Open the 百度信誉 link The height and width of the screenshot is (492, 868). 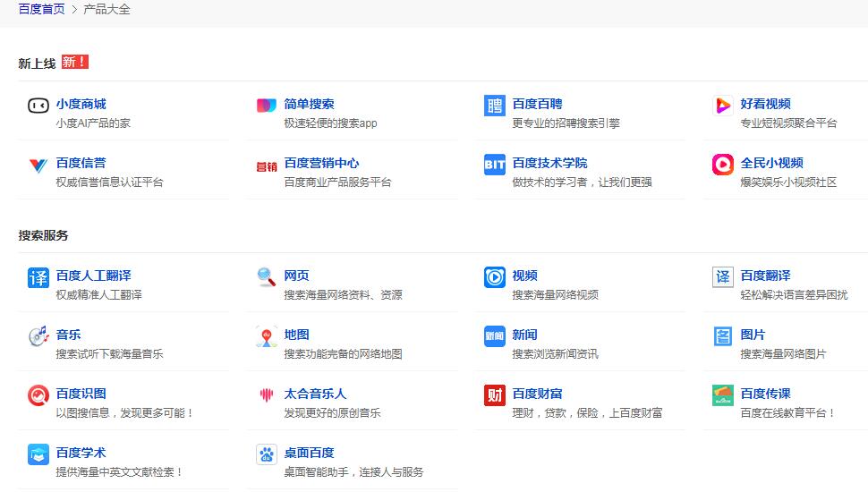pyautogui.click(x=81, y=163)
